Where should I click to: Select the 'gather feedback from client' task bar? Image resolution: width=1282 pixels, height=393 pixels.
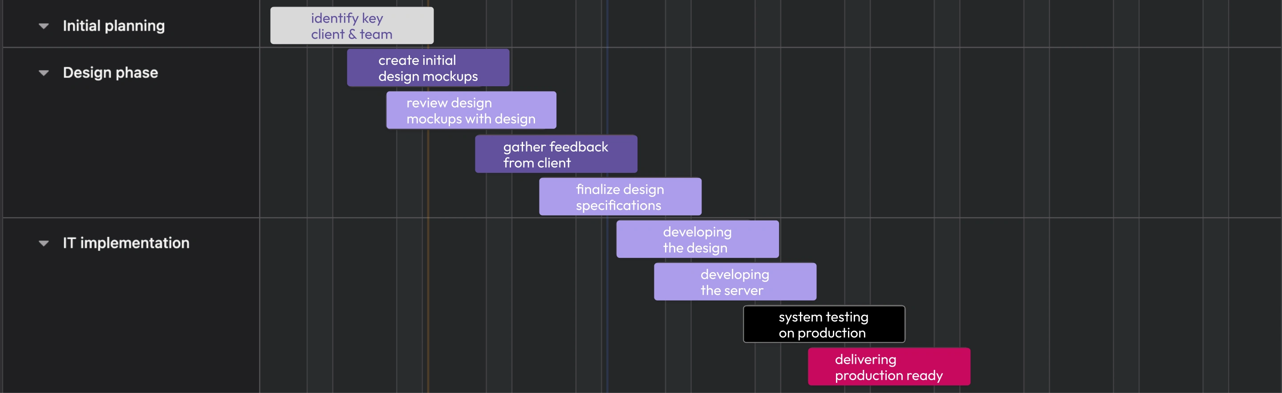pyautogui.click(x=556, y=155)
